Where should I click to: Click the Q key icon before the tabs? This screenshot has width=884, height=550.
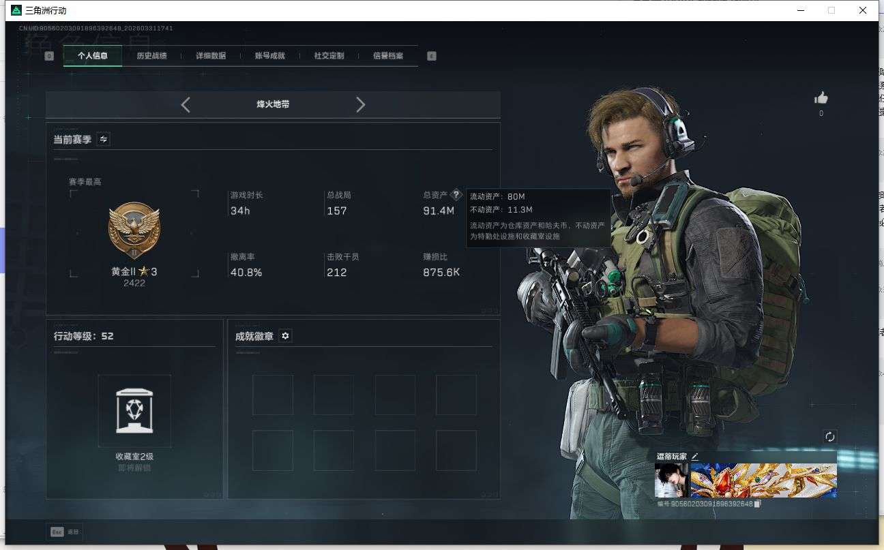point(49,56)
